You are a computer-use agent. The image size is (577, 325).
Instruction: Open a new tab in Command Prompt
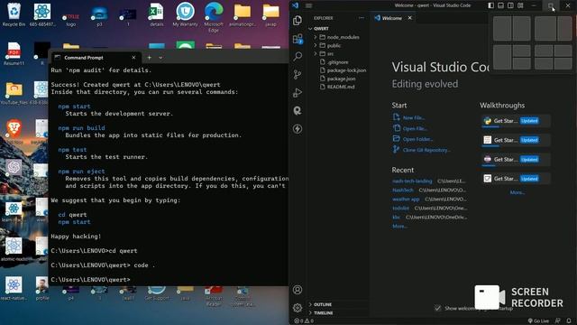[x=149, y=58]
